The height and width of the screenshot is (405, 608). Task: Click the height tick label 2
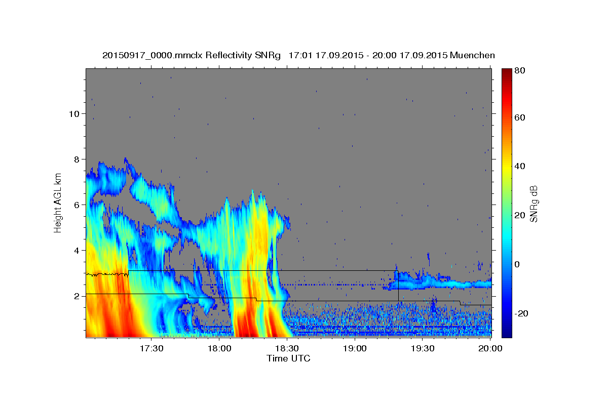[x=77, y=296]
